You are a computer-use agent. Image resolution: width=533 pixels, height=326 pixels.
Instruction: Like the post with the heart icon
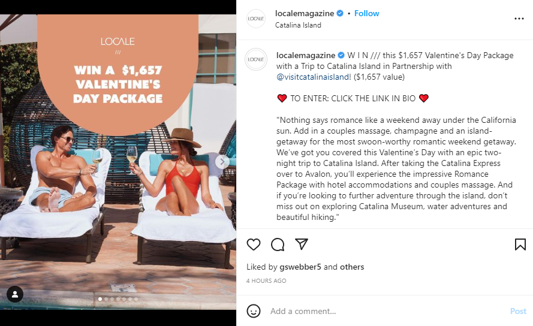tap(253, 244)
